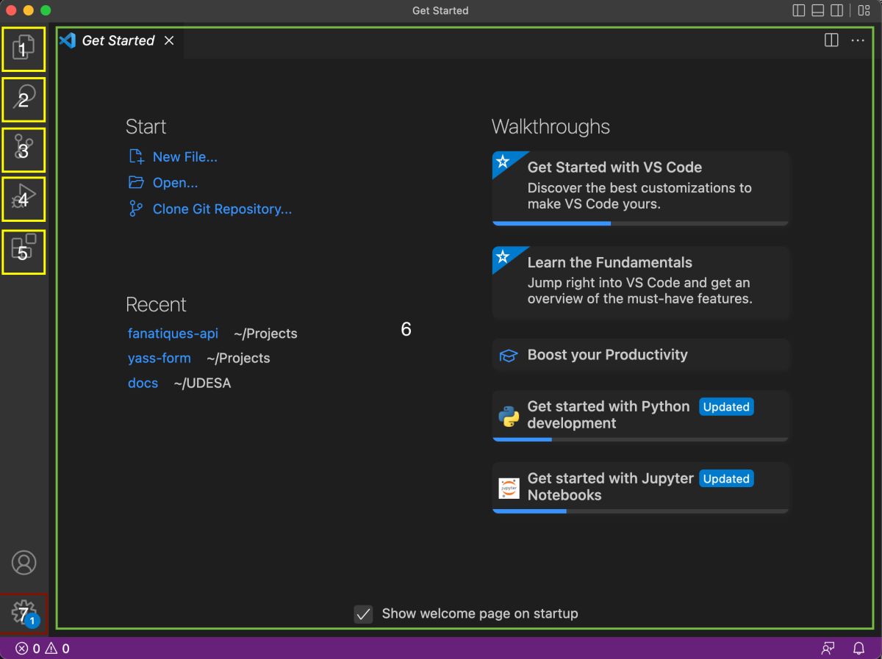Open the Accounts menu icon
Screen dimensions: 882x659
(x=24, y=562)
